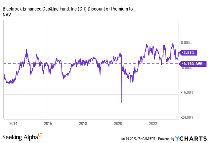Click the YCharts logo
The width and height of the screenshot is (210, 143).
coord(191,139)
